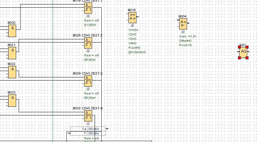Image resolution: width=257 pixels, height=142 pixels.
Task: Click the B032 CZAS ZEST.4 label
Action: [88, 108]
